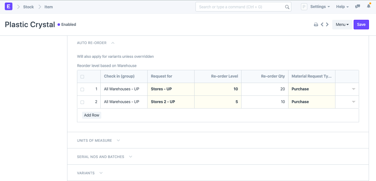The height and width of the screenshot is (181, 376).
Task: Open the notifications bell
Action: (369, 6)
